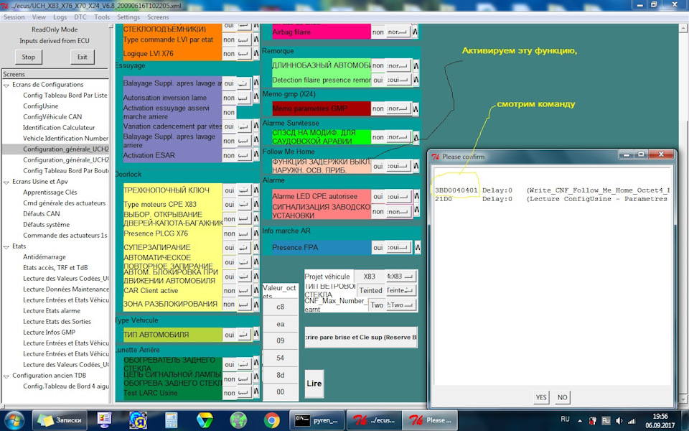Screen dimensions: 689x431
Task: Open ТРЕХКНОПОЧНЫЙ КЛЮЧ option dropdown
Action: (x=244, y=190)
